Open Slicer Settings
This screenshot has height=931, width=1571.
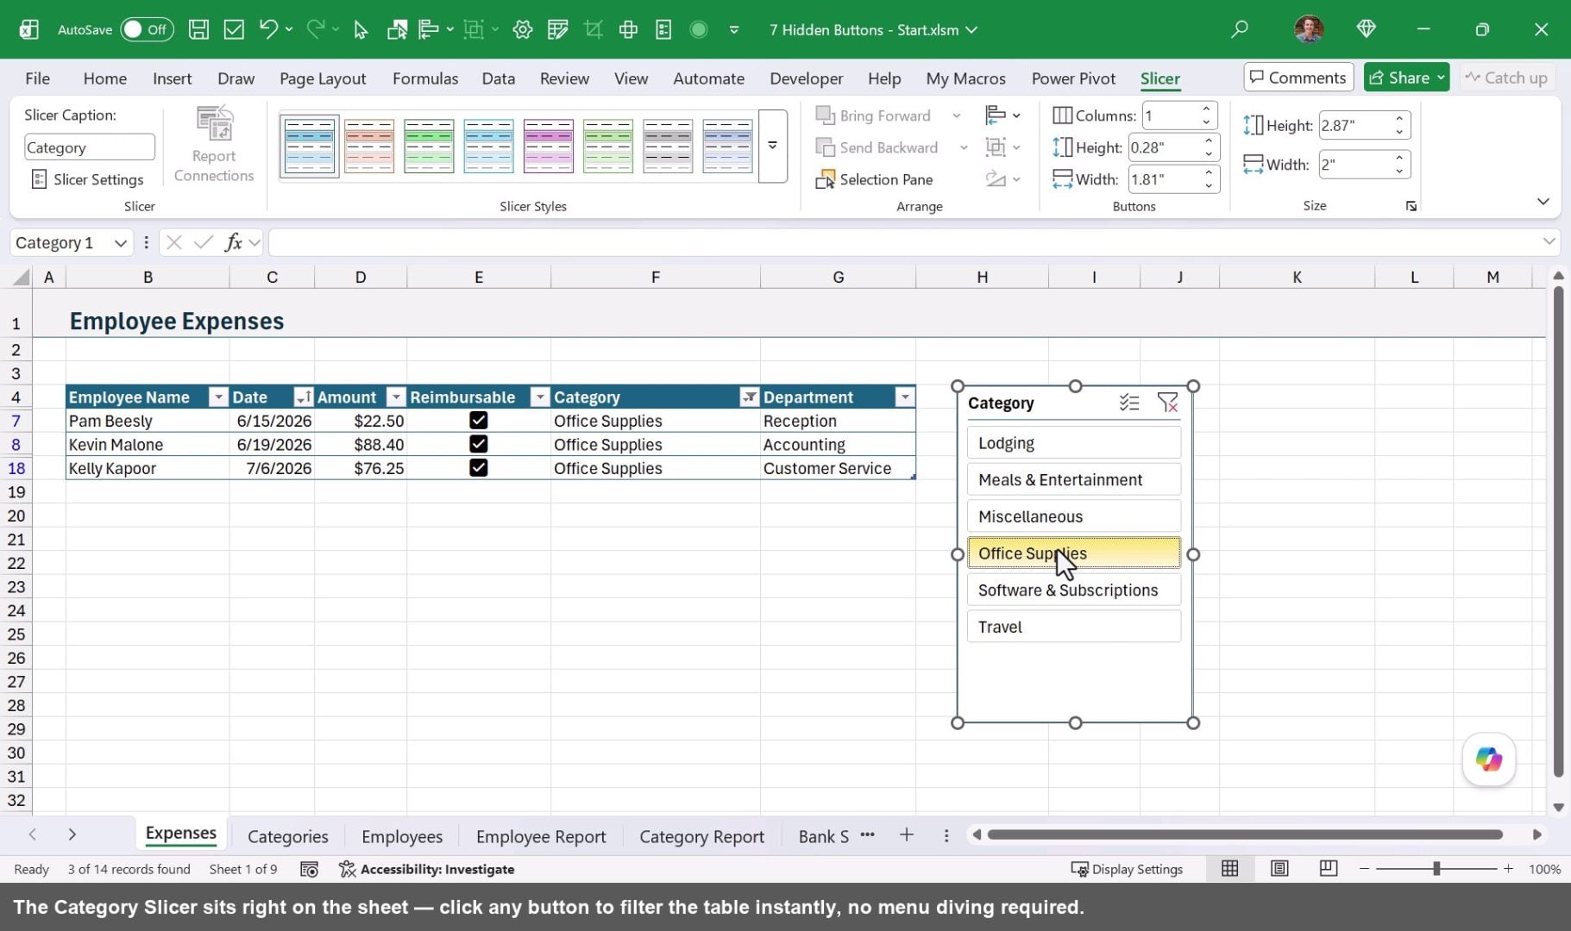[x=88, y=179]
